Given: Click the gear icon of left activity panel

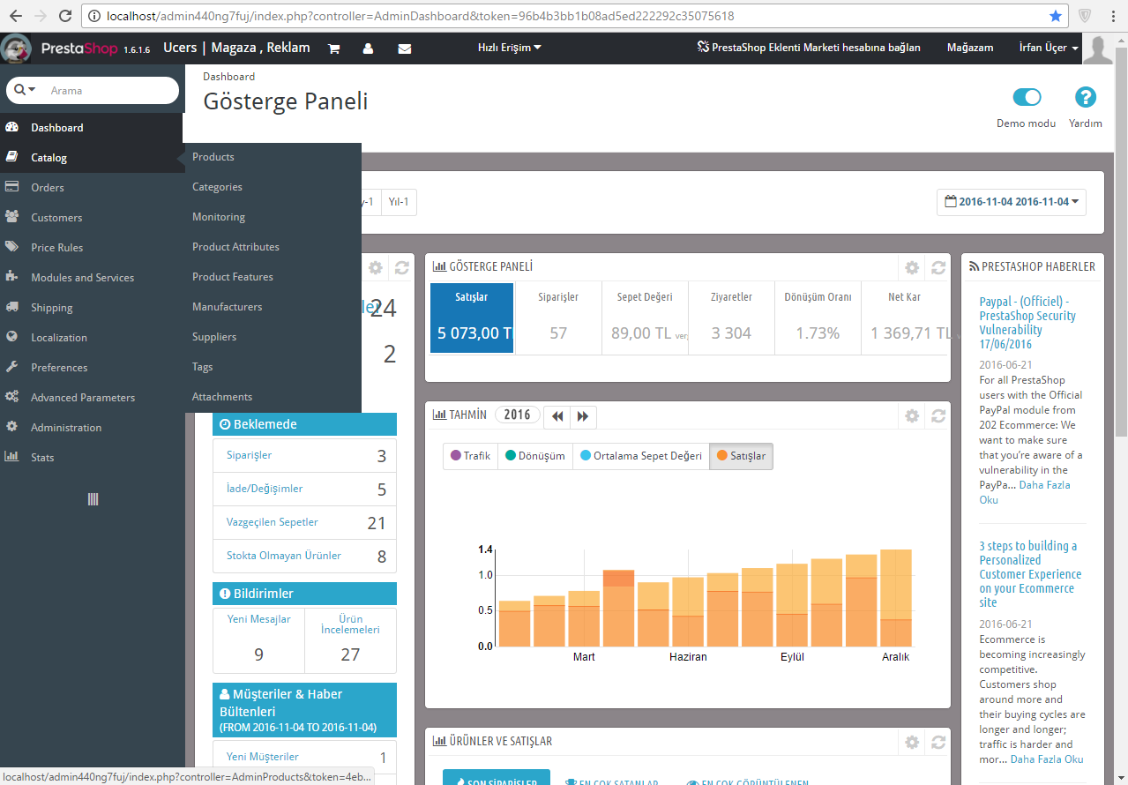Looking at the screenshot, I should (x=376, y=267).
